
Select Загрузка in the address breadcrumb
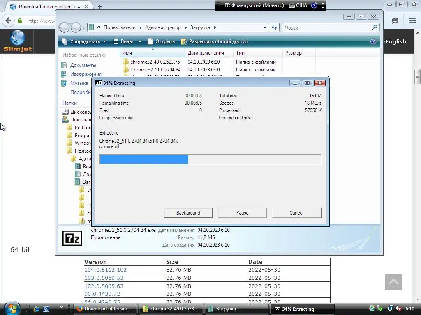click(x=200, y=27)
